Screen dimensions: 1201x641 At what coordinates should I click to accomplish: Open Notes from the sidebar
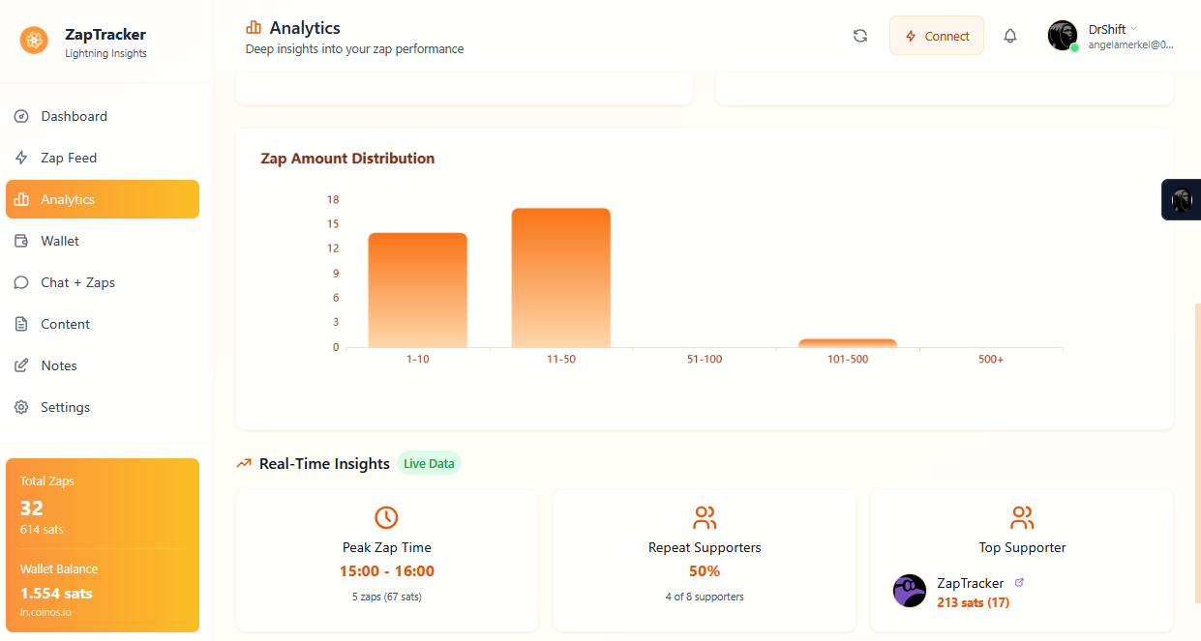(59, 365)
